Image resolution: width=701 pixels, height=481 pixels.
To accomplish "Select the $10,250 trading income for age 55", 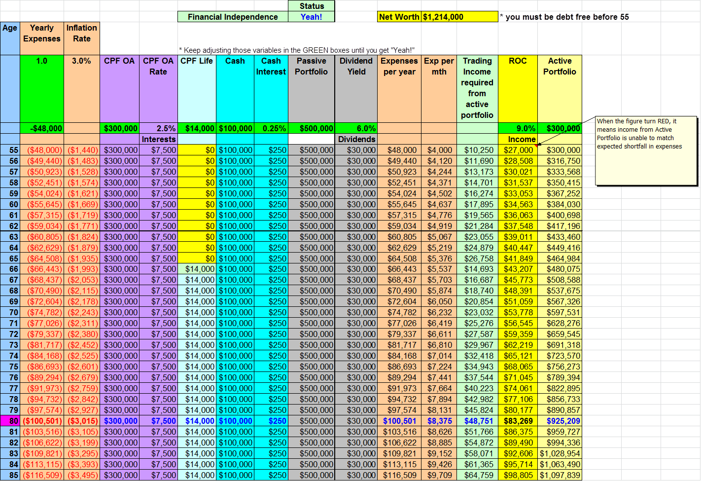I will point(477,150).
